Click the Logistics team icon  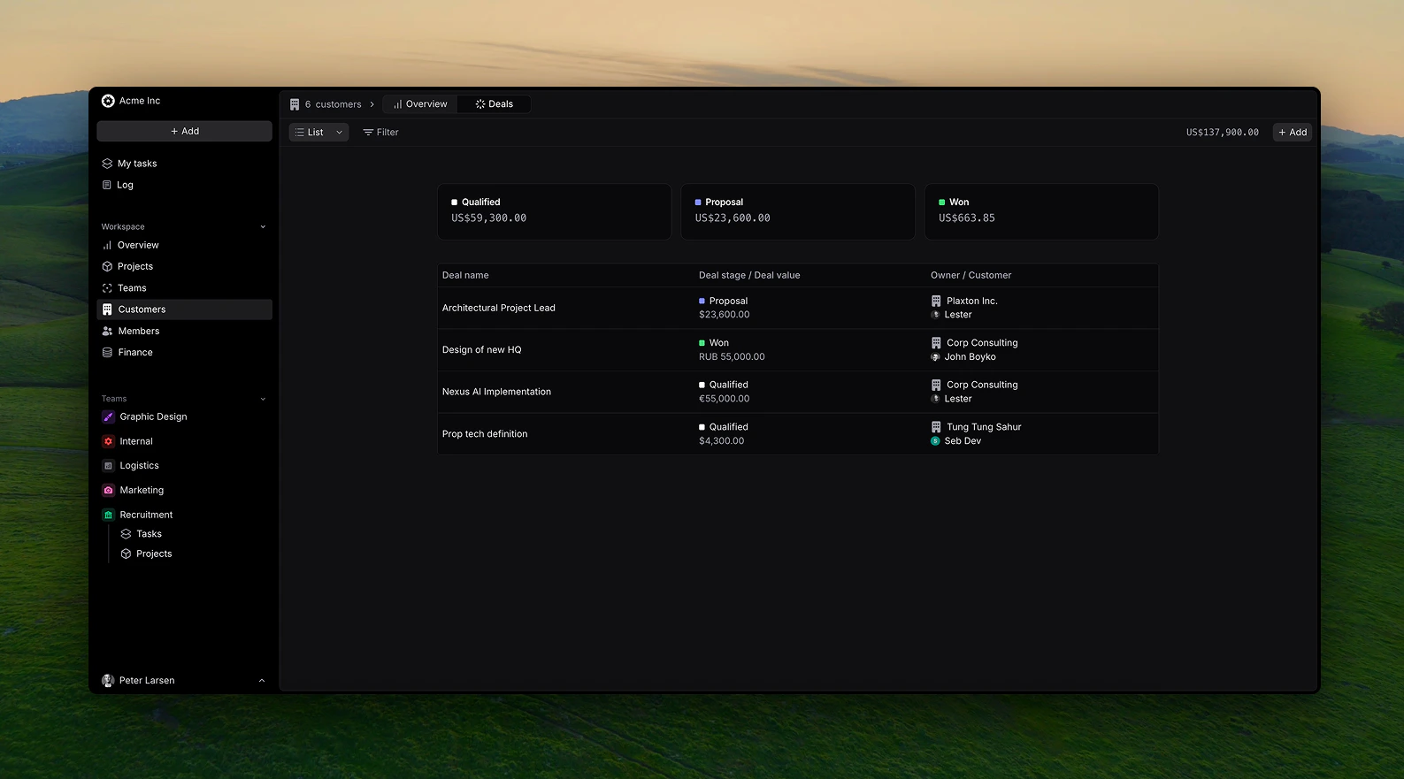click(x=108, y=465)
